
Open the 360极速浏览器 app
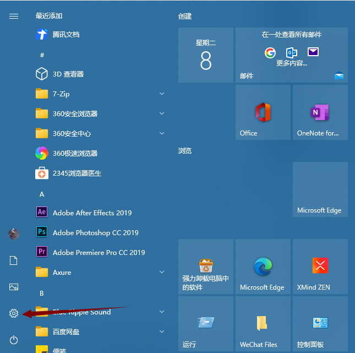[x=75, y=153]
